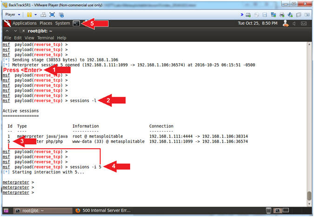Click the terminal scrollbar thumb
Screen dimensions: 314x217
309,196
